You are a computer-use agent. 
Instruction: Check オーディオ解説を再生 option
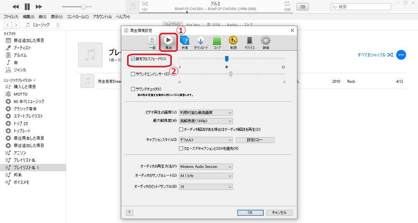181,129
